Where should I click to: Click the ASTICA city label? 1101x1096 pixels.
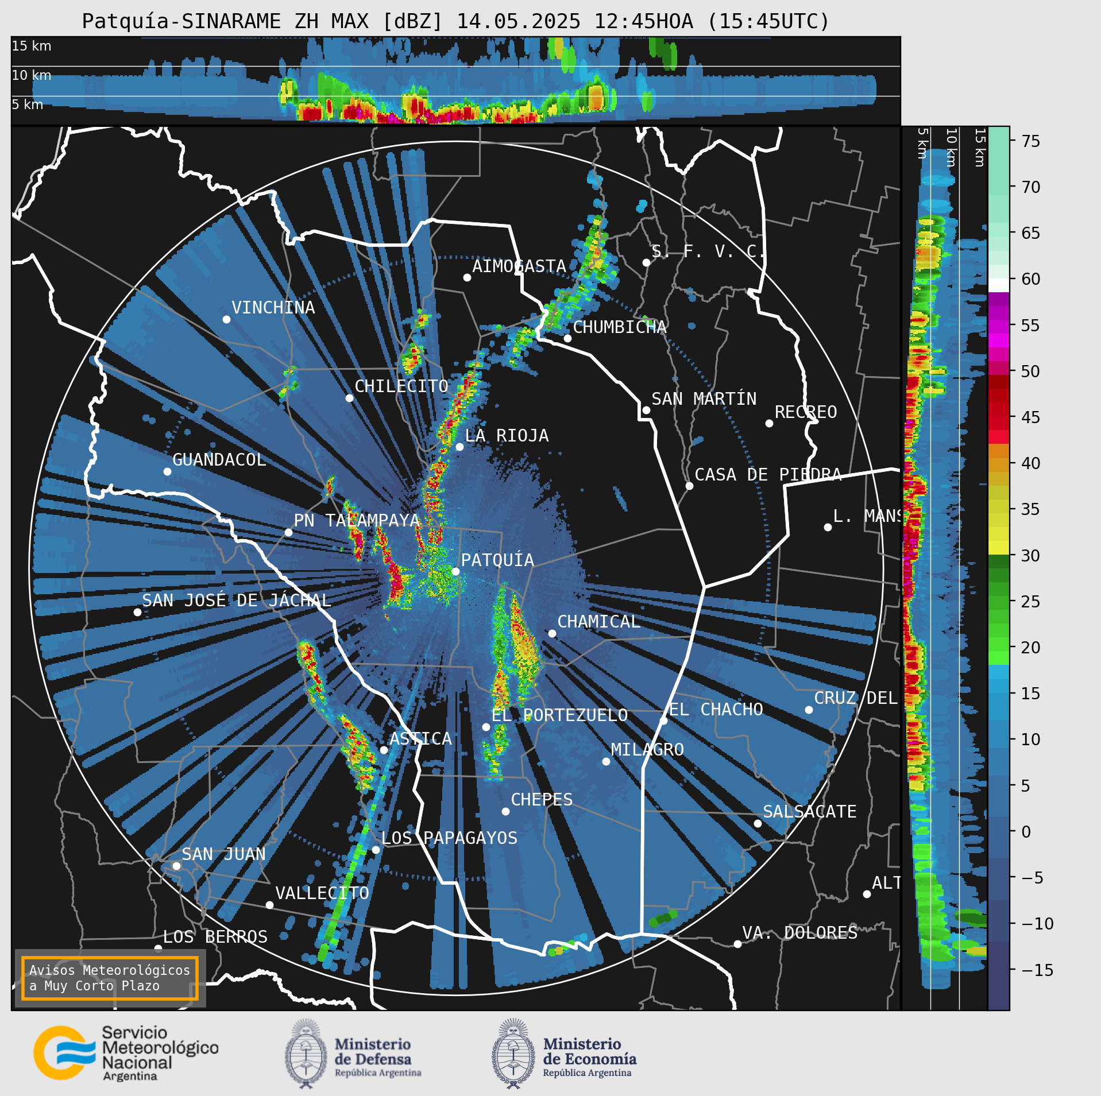(420, 738)
